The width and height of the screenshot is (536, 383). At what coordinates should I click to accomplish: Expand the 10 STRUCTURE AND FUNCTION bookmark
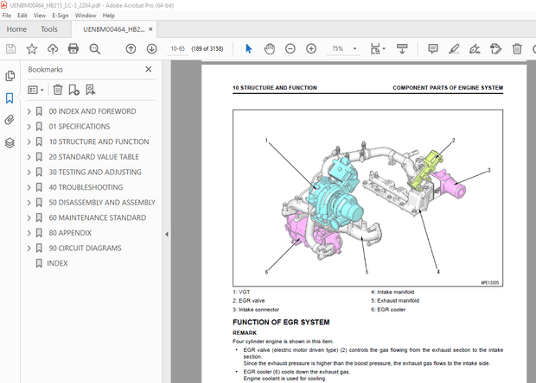pos(29,141)
